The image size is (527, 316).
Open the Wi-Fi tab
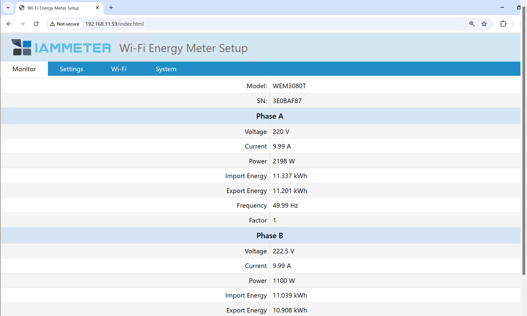pyautogui.click(x=119, y=69)
